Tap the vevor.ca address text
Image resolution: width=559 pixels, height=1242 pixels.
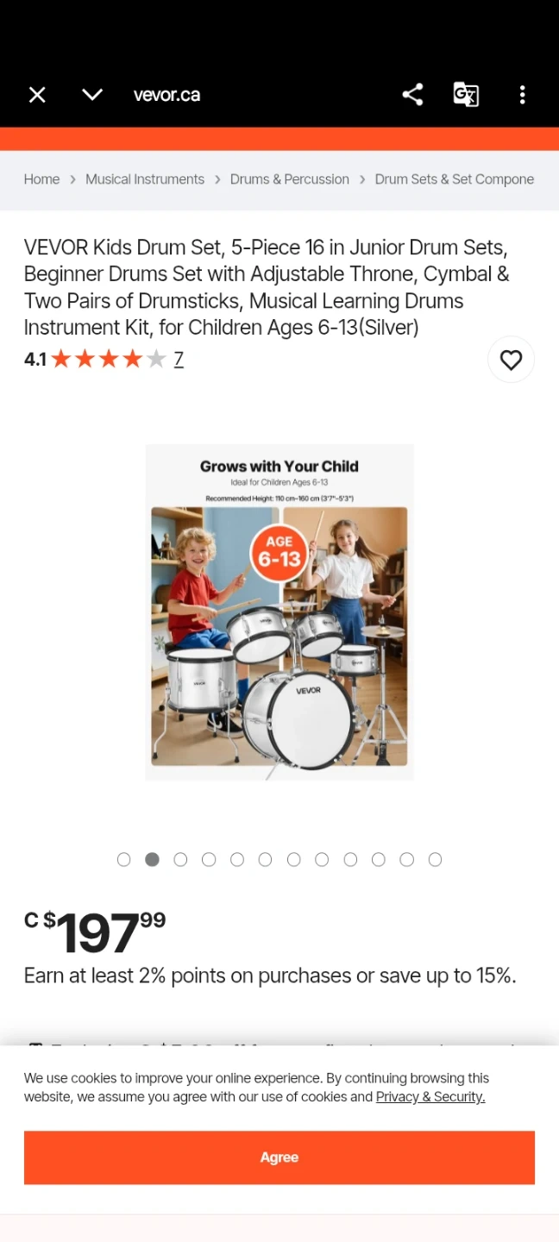point(166,95)
